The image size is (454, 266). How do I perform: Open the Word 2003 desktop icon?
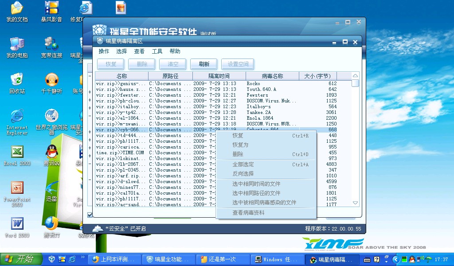17,227
